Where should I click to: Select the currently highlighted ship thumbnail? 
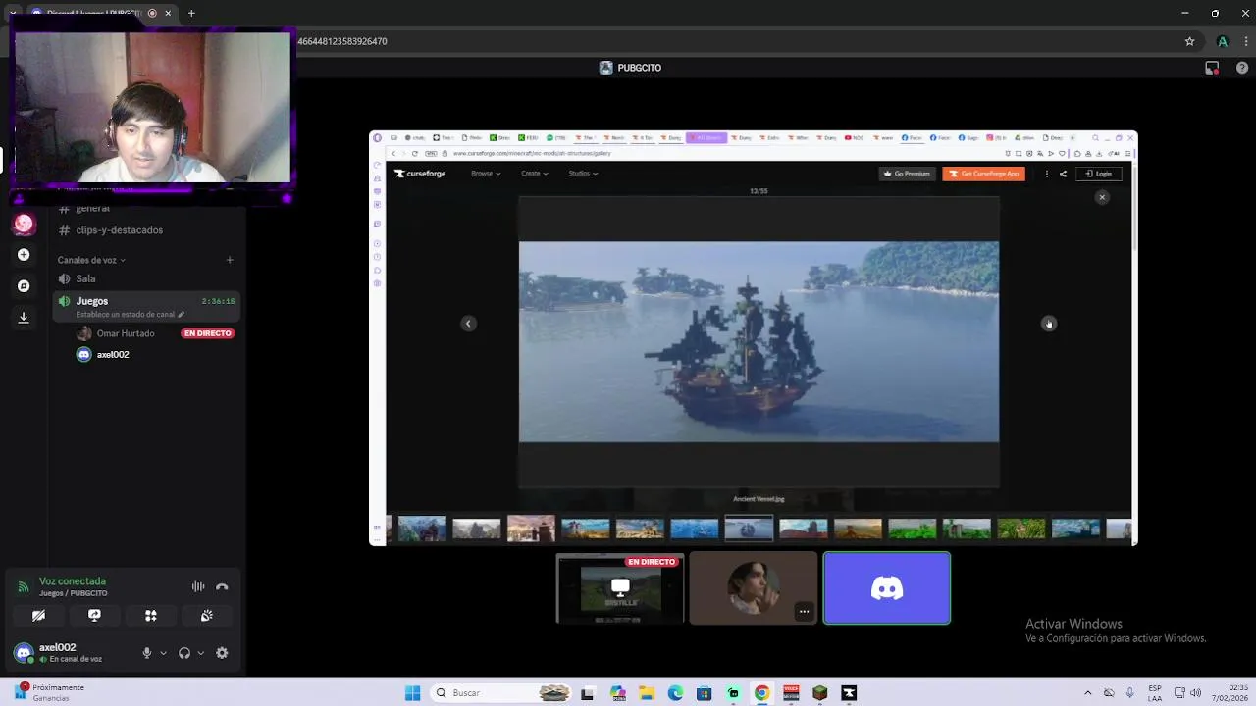pyautogui.click(x=749, y=529)
